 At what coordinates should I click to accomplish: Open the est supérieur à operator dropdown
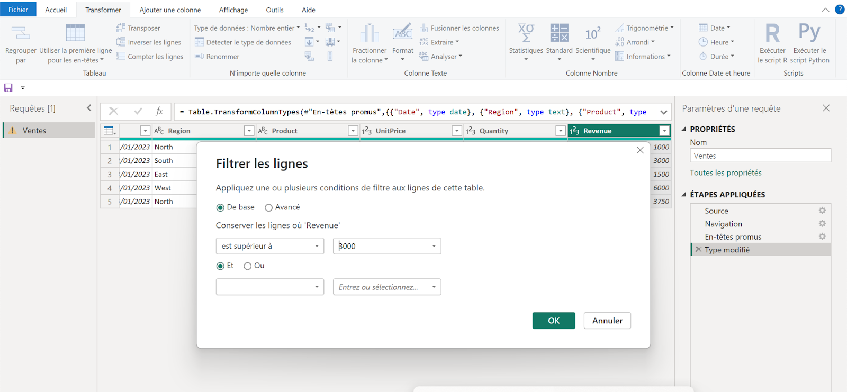(270, 246)
